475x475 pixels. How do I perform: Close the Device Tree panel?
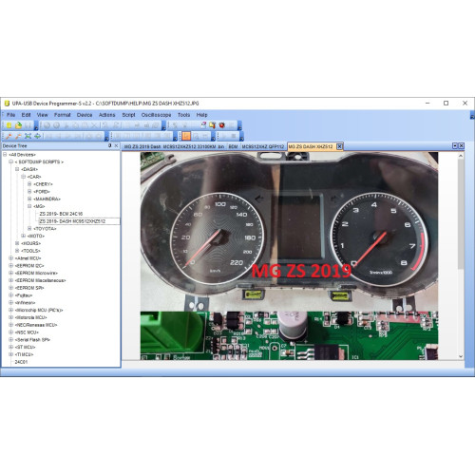[x=116, y=145]
